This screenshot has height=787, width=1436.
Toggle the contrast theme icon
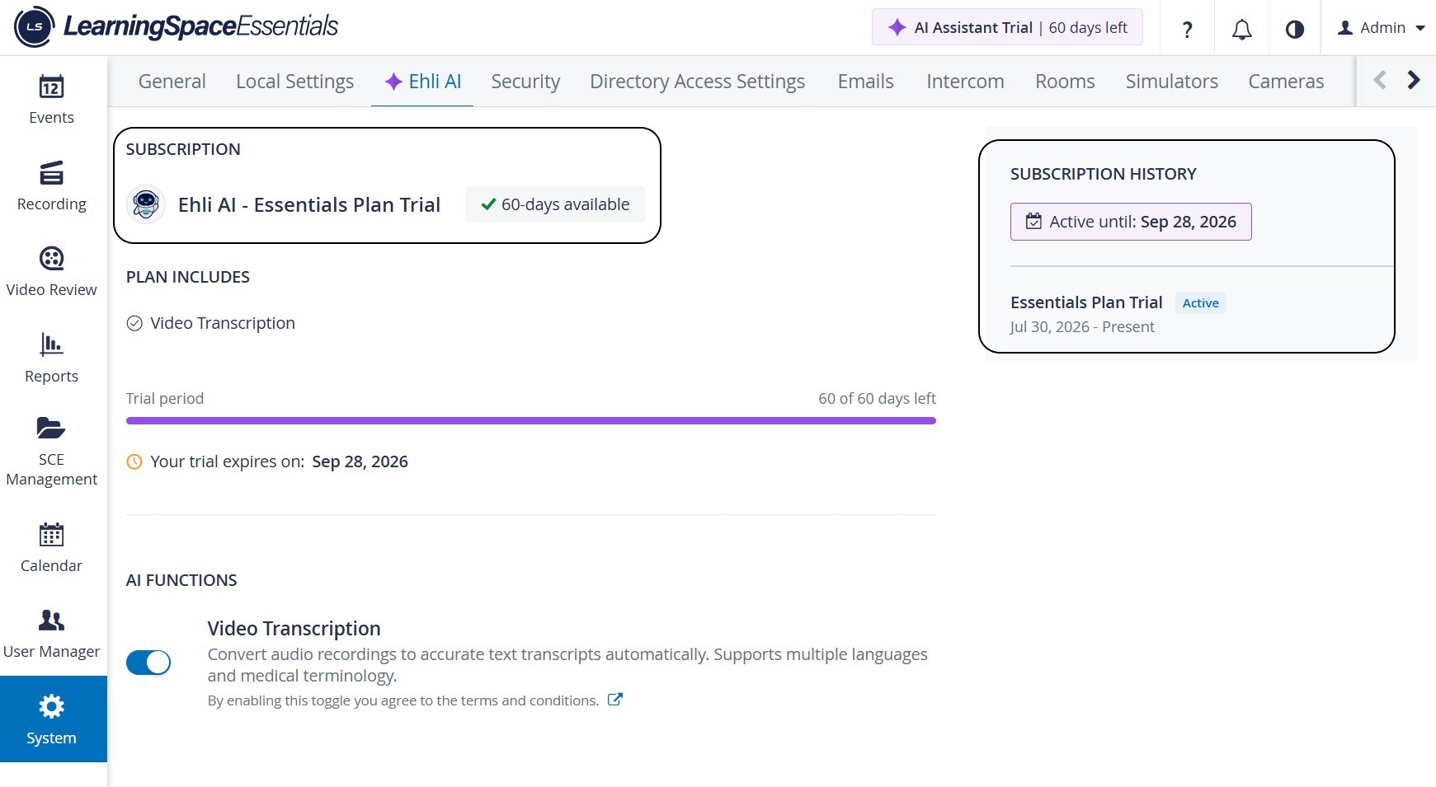[x=1295, y=30]
